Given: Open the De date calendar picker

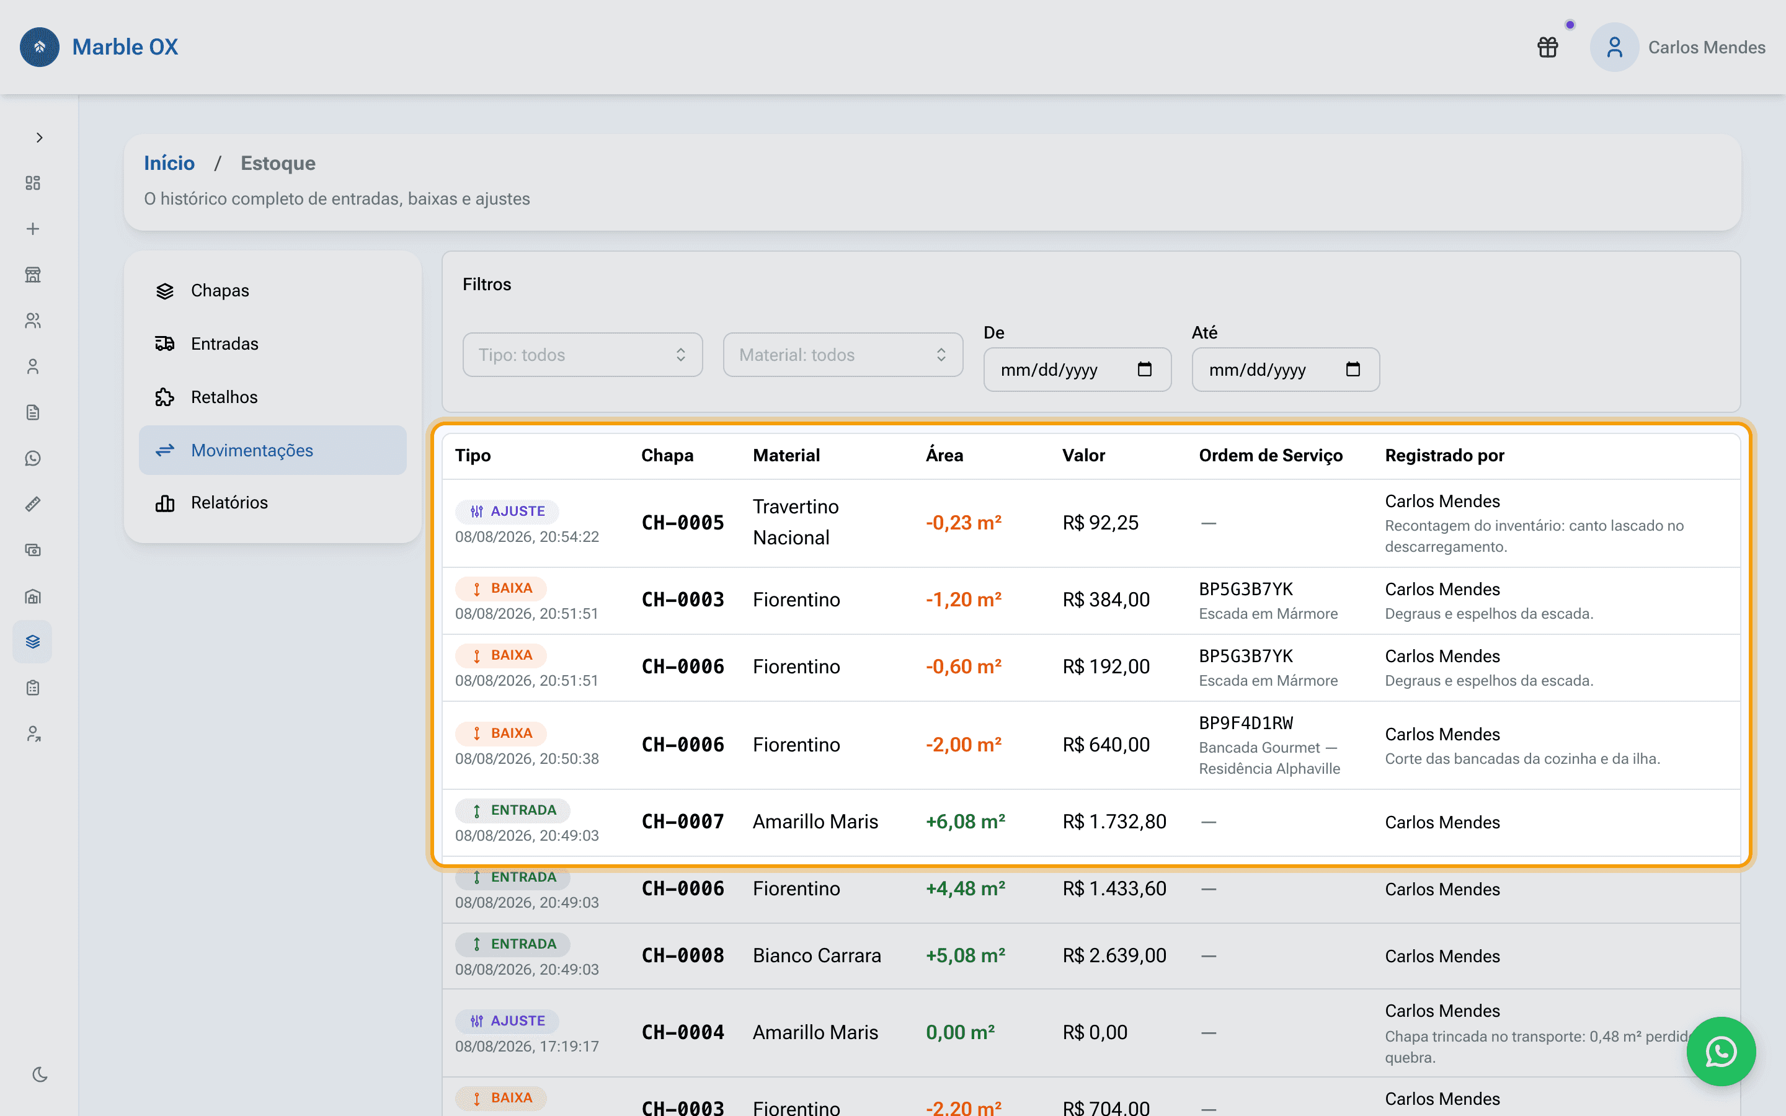Looking at the screenshot, I should pyautogui.click(x=1145, y=369).
